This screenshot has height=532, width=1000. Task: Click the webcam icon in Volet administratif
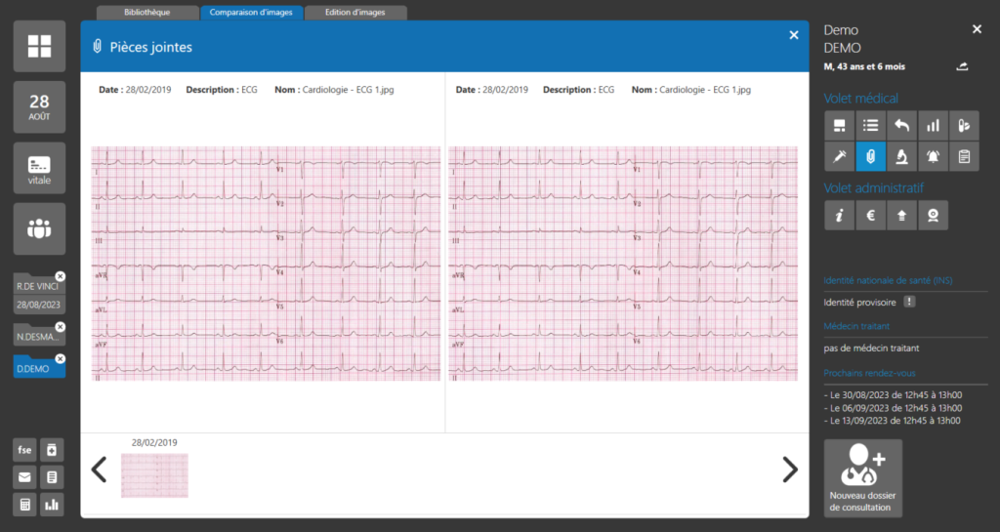pyautogui.click(x=933, y=215)
